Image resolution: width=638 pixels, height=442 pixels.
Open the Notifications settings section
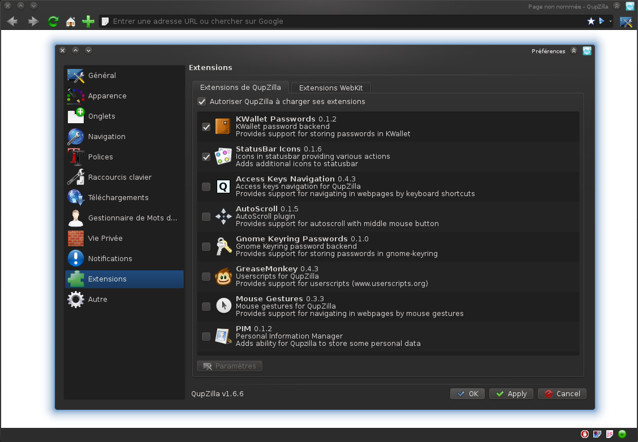pyautogui.click(x=124, y=259)
